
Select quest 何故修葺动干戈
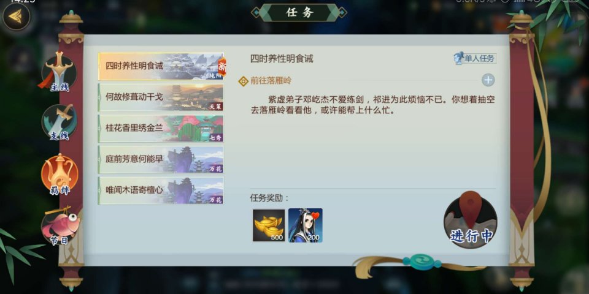161,97
